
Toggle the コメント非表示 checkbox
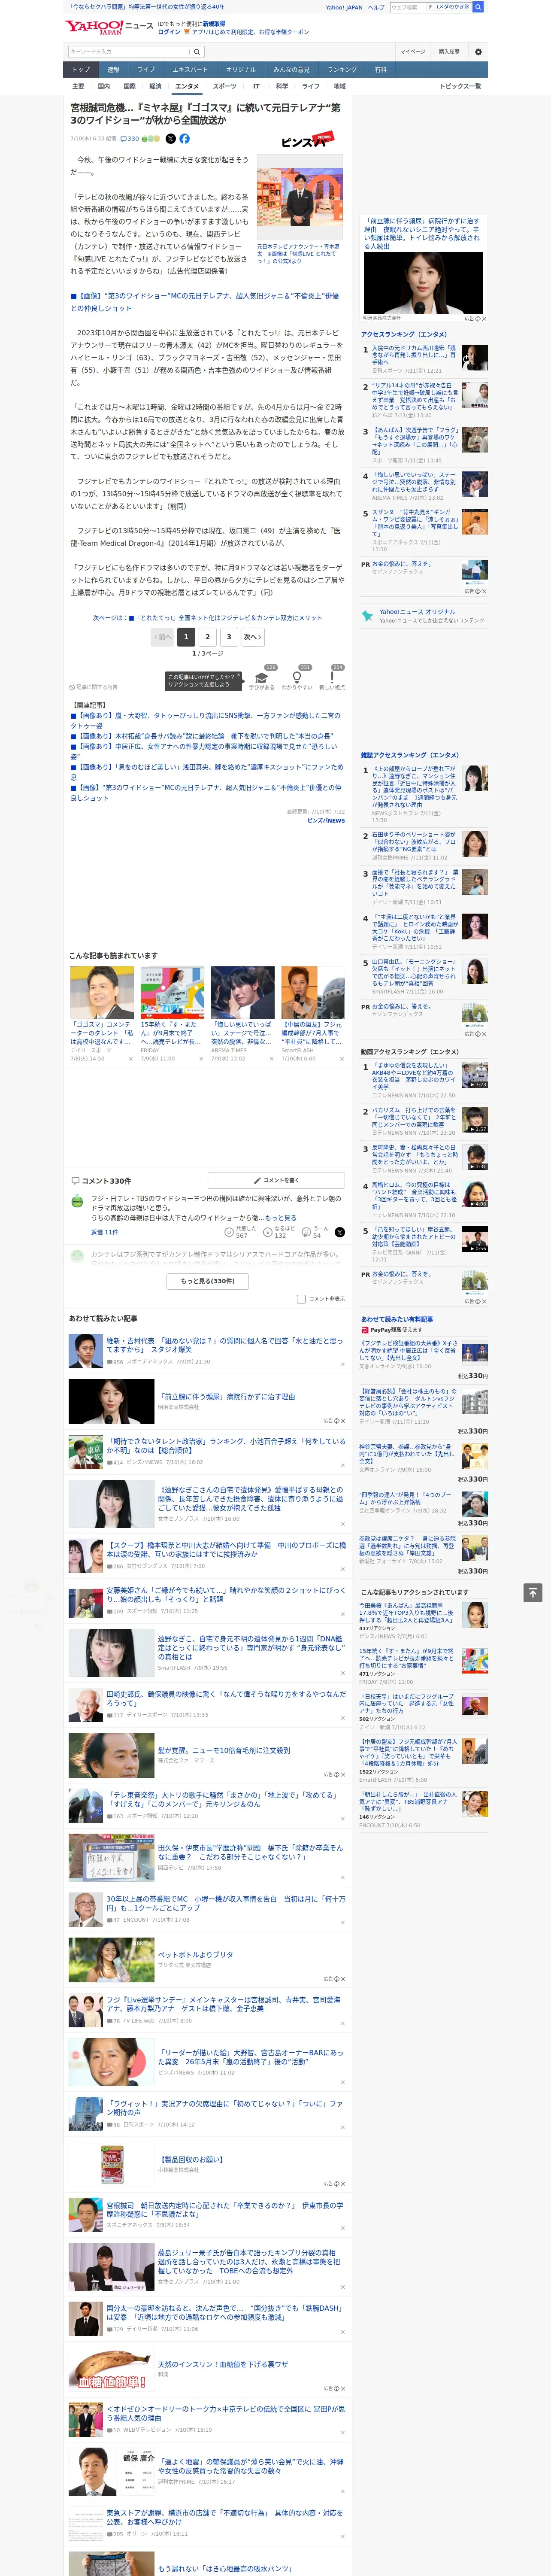301,1299
